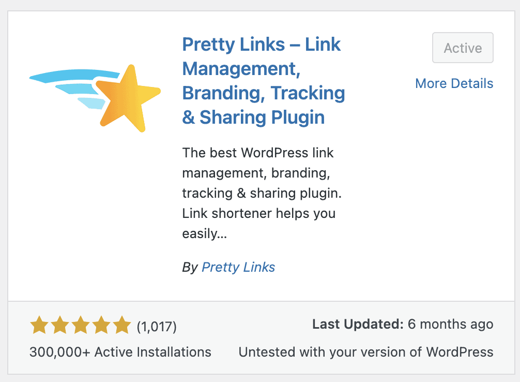
Task: Select the second gold rating star
Action: [x=60, y=325]
